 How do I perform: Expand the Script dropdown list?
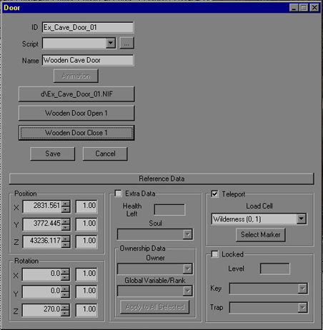(111, 43)
